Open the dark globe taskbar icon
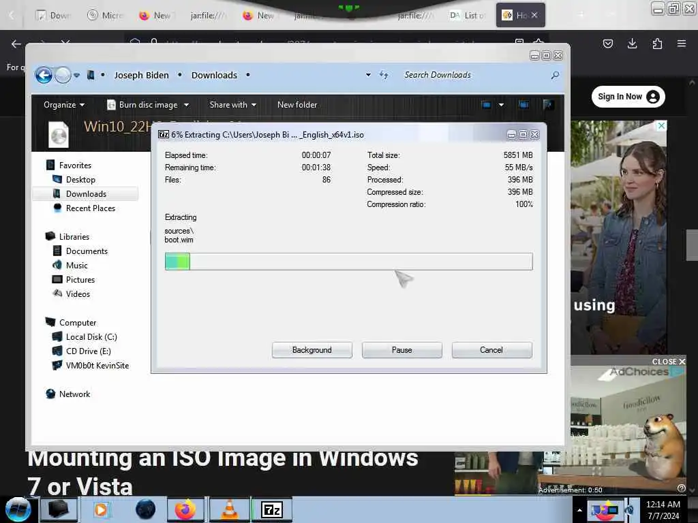698x523 pixels. [145, 509]
